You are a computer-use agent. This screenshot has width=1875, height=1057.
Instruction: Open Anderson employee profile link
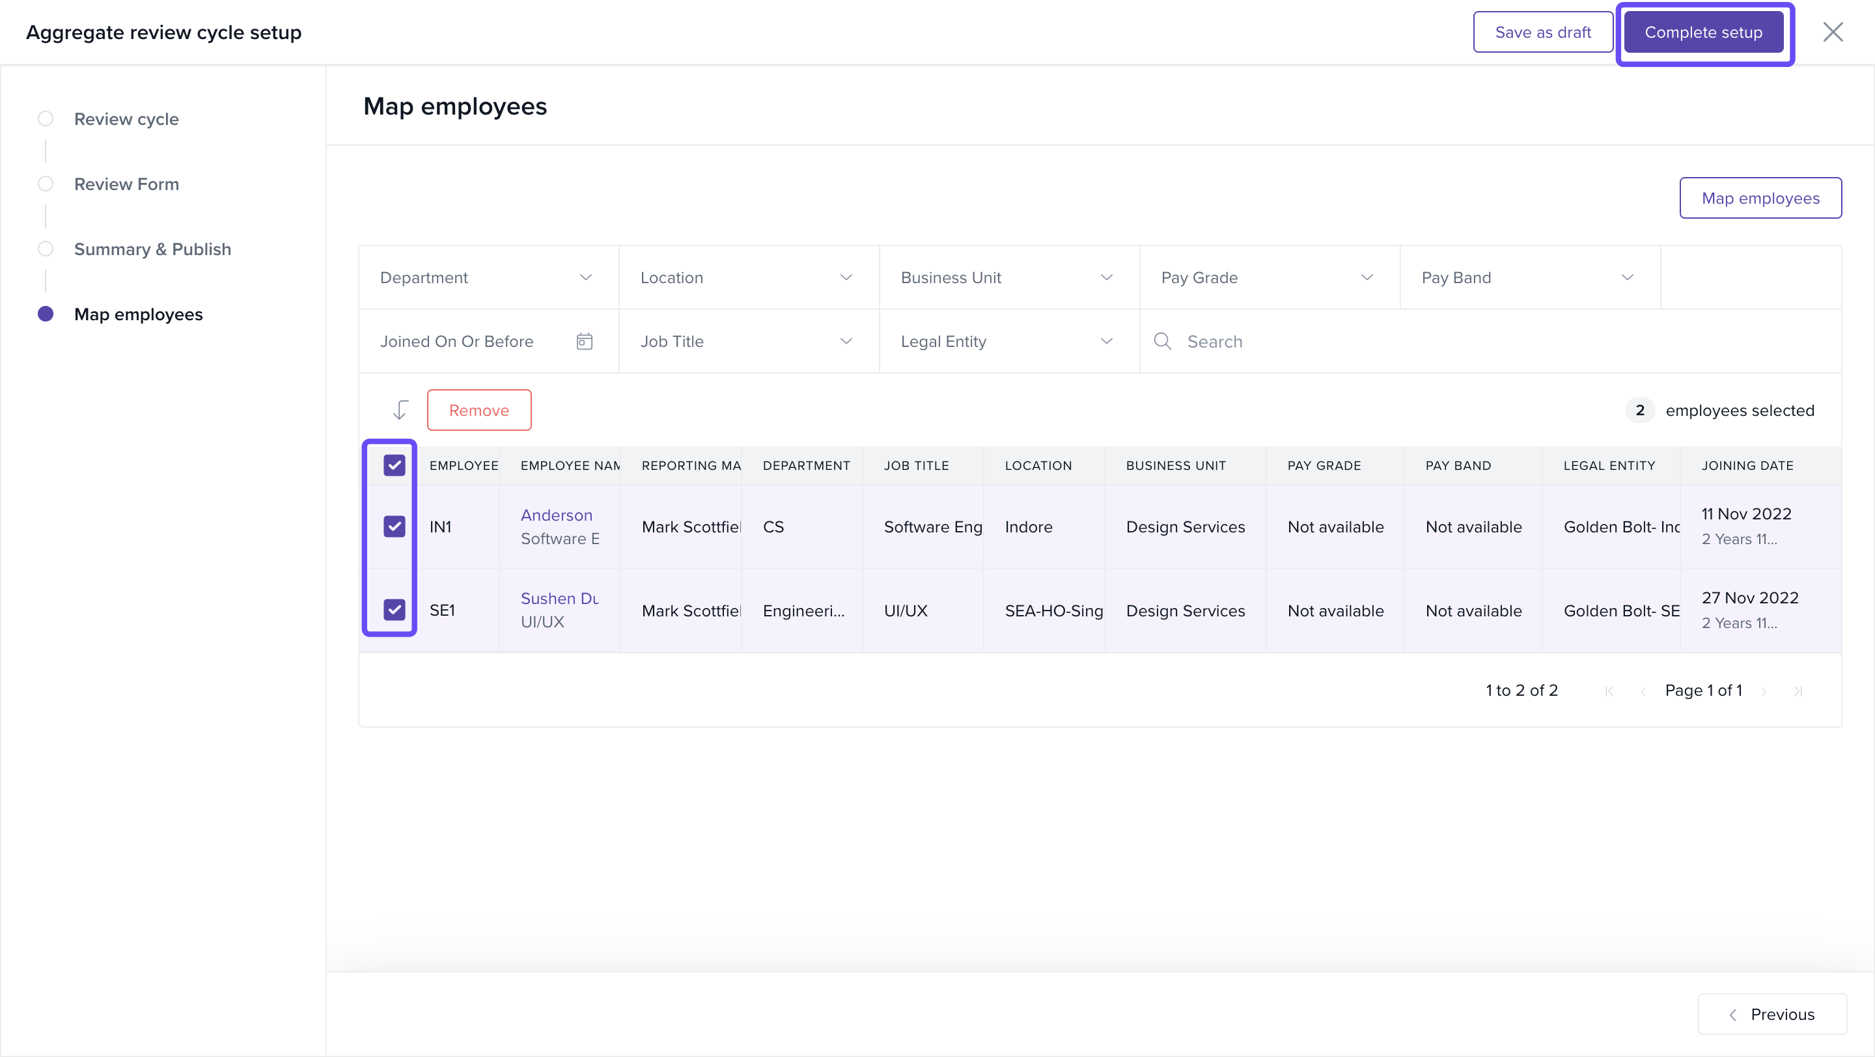(x=556, y=515)
